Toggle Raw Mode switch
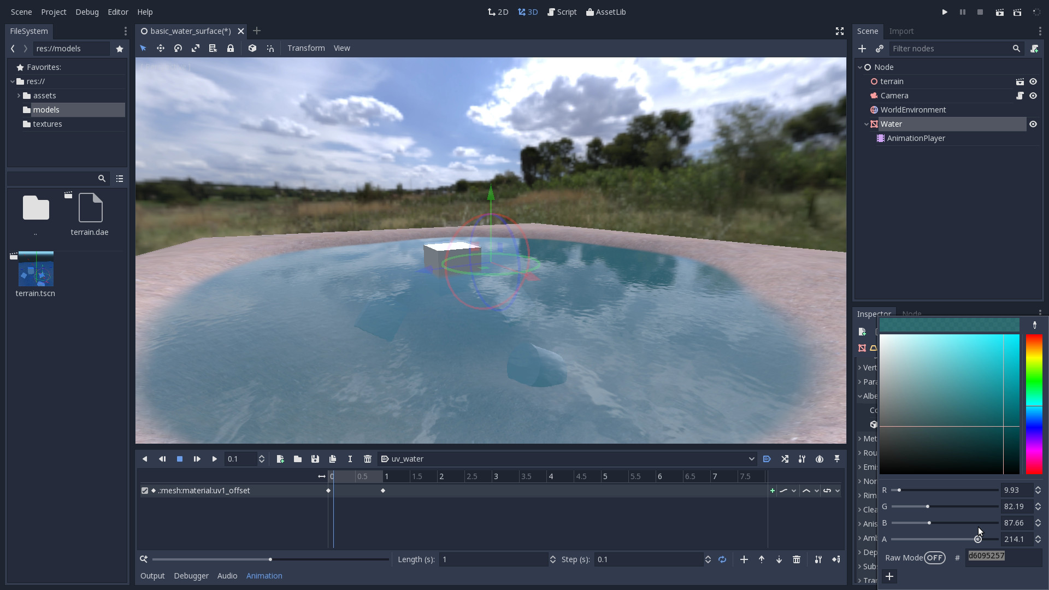 pyautogui.click(x=935, y=558)
